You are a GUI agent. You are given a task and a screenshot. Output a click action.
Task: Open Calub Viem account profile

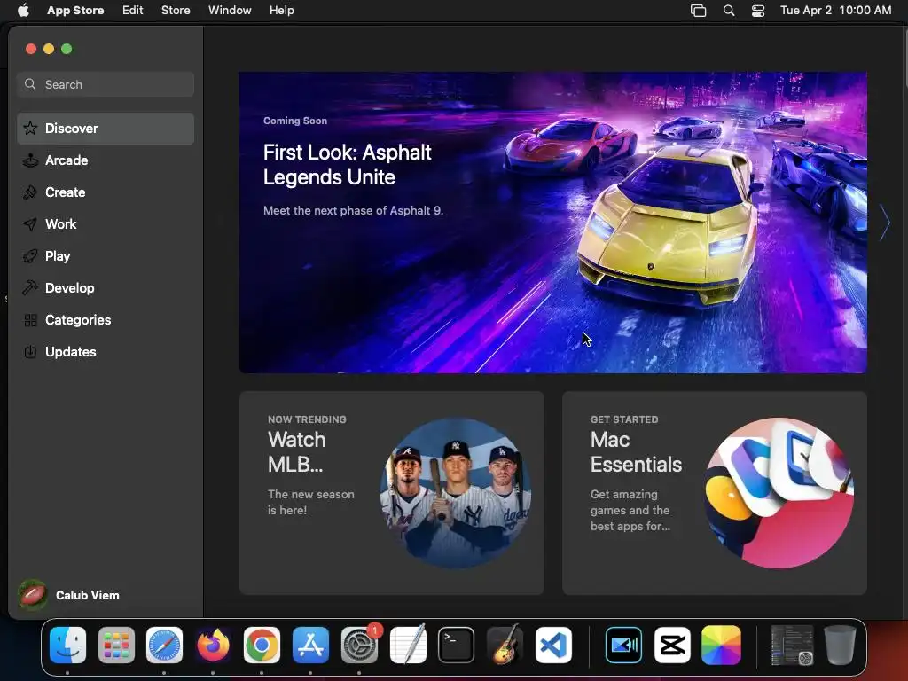(69, 595)
